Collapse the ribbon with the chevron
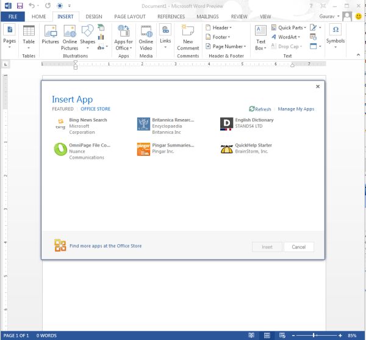366x340 pixels. (358, 55)
